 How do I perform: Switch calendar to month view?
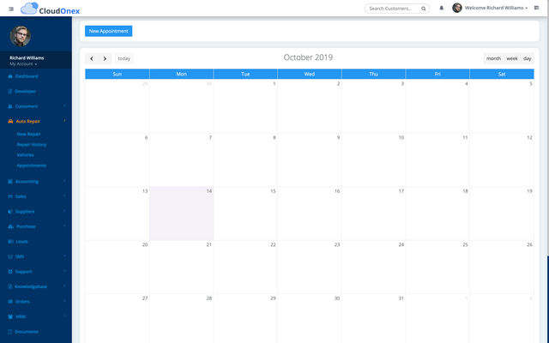click(493, 58)
